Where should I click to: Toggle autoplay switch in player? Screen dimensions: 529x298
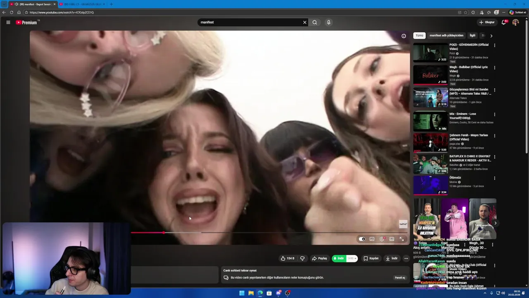click(362, 239)
